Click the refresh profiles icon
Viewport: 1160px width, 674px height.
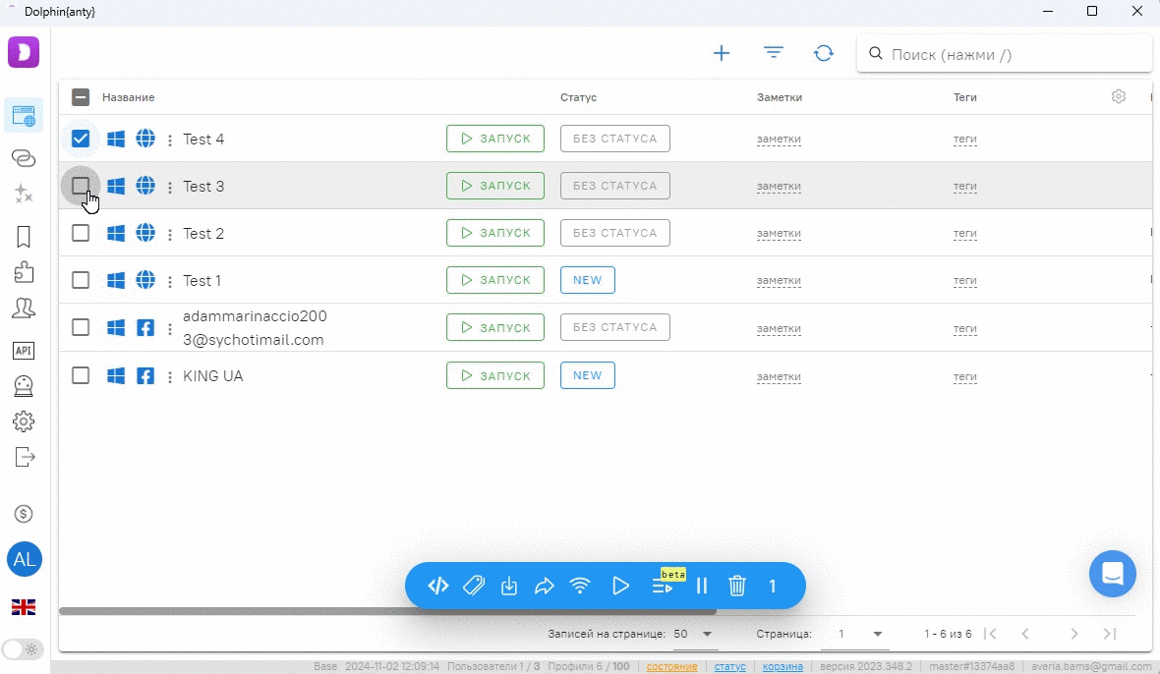click(824, 54)
